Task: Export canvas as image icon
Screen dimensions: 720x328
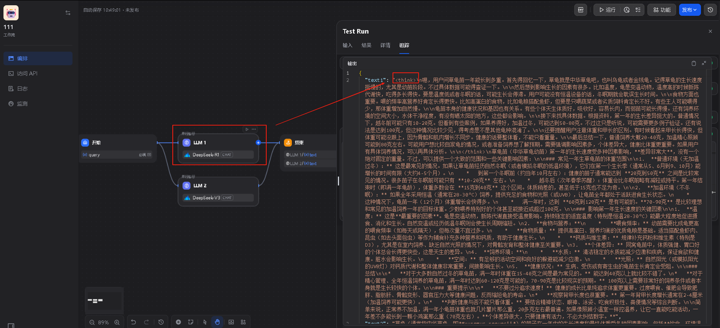Action: click(x=231, y=322)
